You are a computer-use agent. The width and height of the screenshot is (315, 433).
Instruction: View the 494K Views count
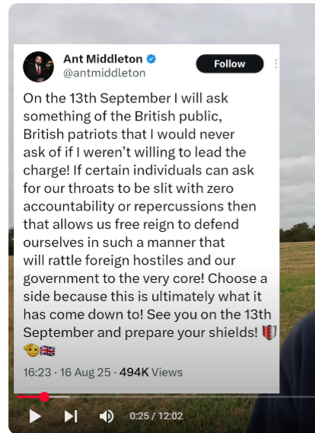click(x=151, y=372)
